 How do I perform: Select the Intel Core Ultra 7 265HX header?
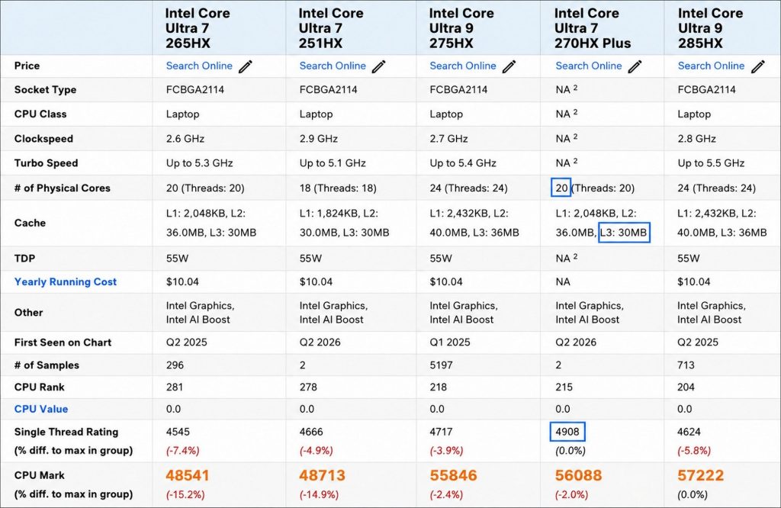click(198, 28)
